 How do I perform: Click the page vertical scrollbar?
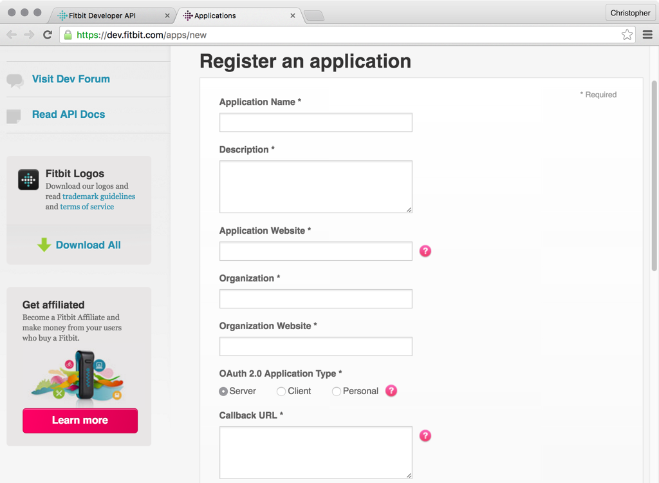pyautogui.click(x=654, y=175)
